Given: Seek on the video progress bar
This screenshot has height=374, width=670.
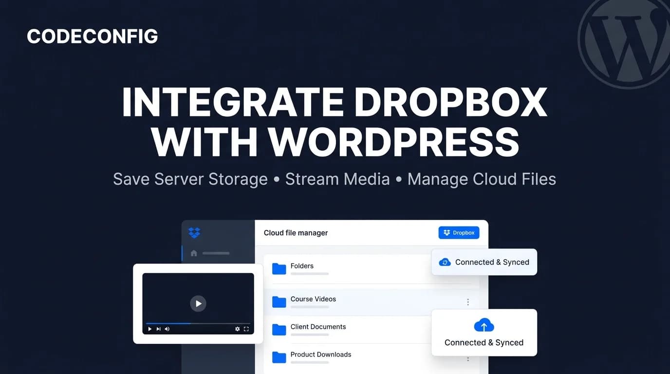Looking at the screenshot, I should 198,323.
